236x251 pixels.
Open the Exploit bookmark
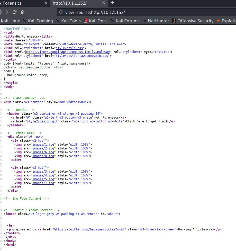pyautogui.click(x=226, y=21)
